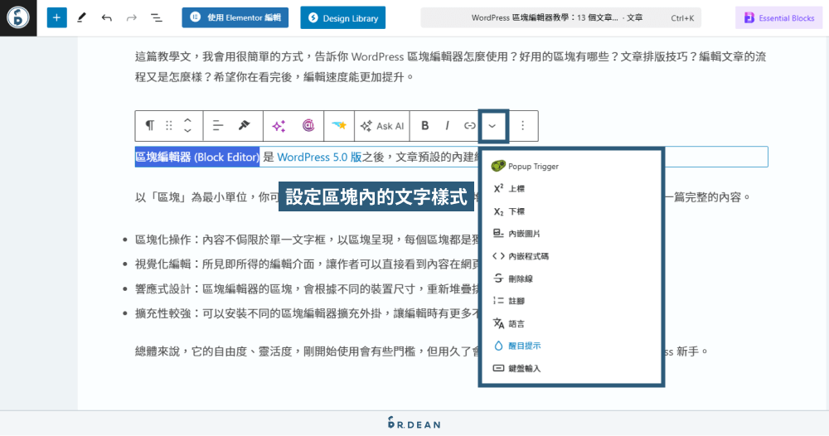Collapse the More rich text controls dropdown
This screenshot has height=436, width=829.
(492, 126)
